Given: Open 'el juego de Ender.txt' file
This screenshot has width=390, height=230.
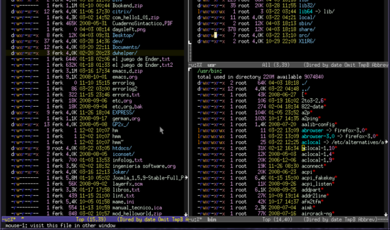Looking at the screenshot, I should coord(141,59).
